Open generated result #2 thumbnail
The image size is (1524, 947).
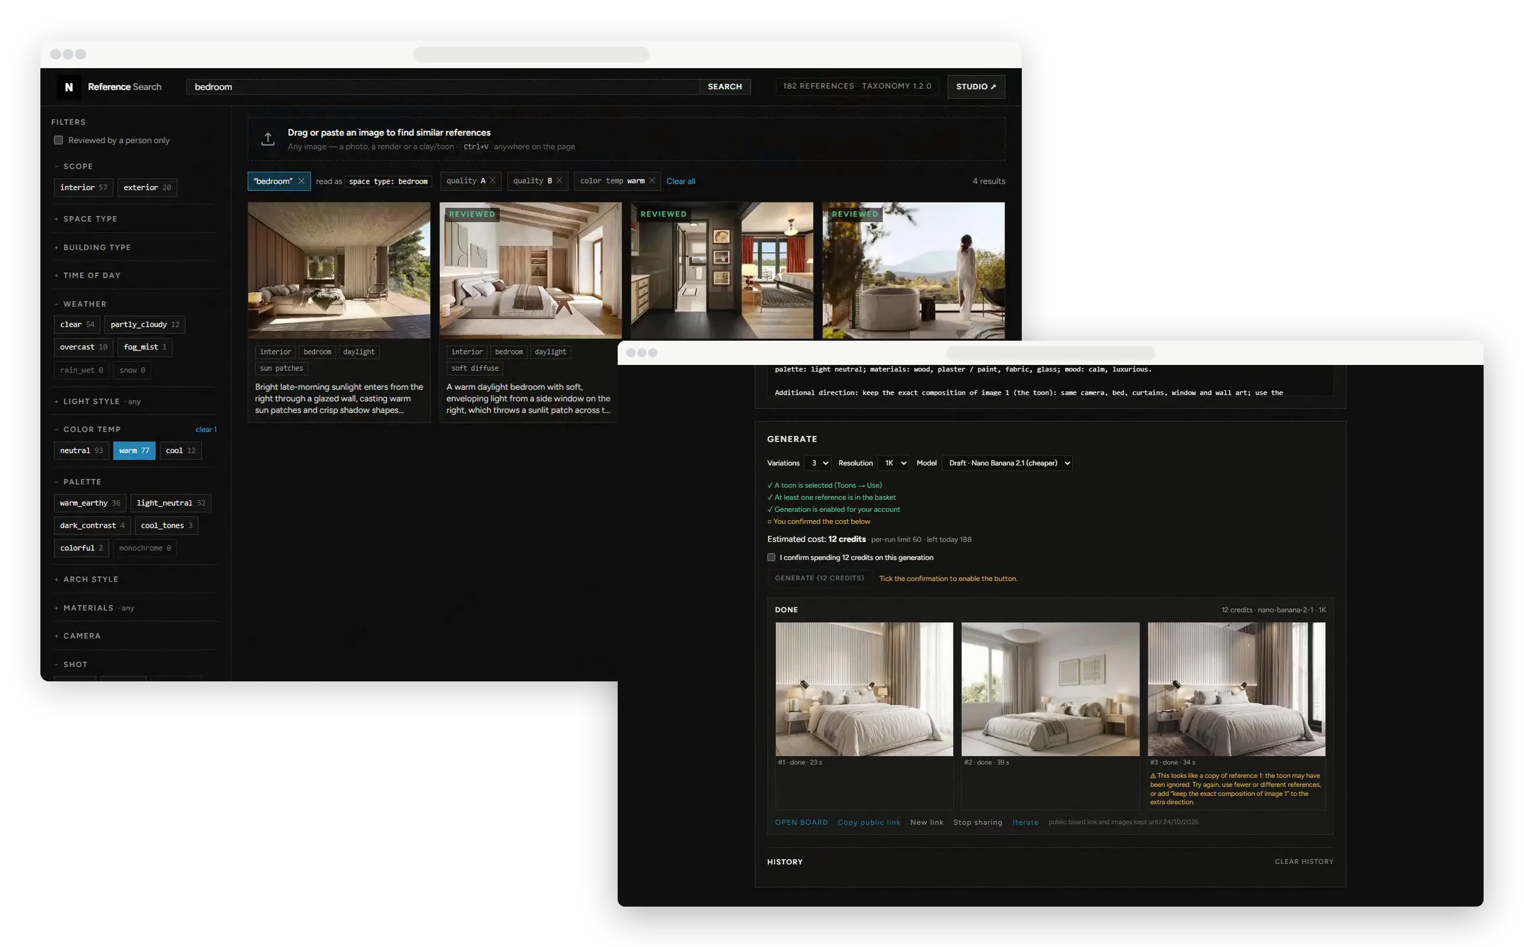point(1050,689)
